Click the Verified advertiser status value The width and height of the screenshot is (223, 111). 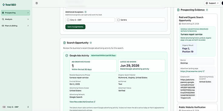click(122, 90)
